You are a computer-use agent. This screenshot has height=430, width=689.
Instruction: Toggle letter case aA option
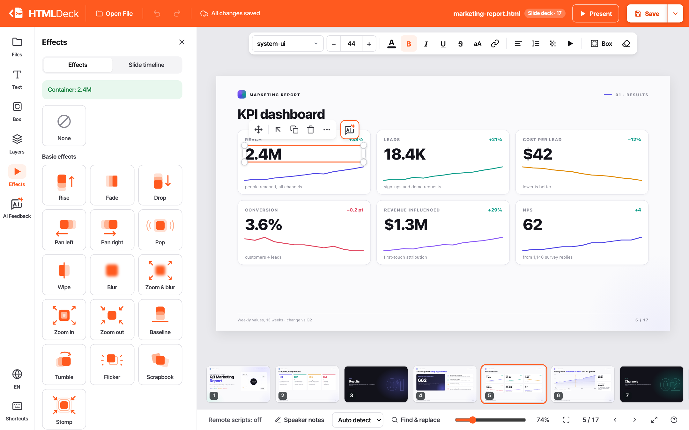coord(478,44)
